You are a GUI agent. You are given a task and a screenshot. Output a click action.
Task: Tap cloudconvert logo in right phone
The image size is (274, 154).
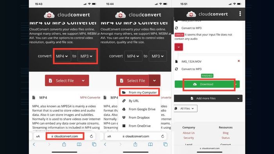point(207,14)
